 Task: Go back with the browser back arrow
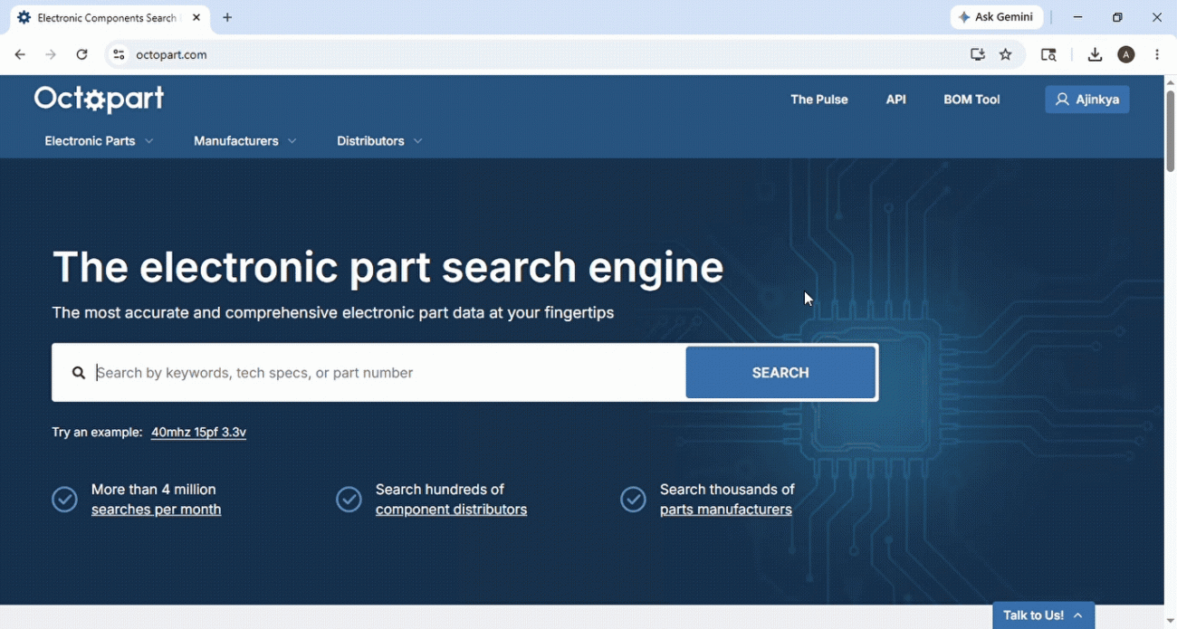[20, 55]
